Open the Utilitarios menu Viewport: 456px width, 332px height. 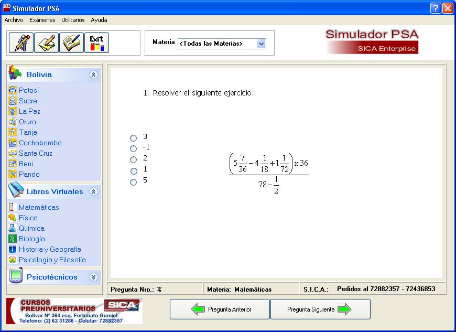point(72,19)
